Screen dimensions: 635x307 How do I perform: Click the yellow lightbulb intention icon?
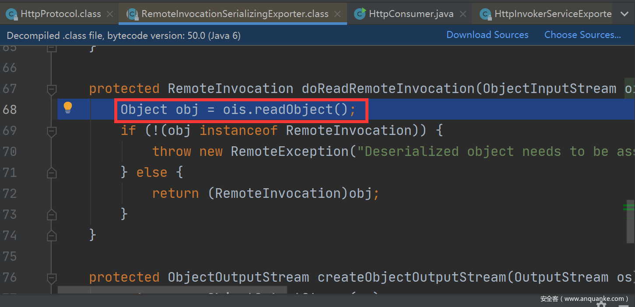pyautogui.click(x=68, y=107)
